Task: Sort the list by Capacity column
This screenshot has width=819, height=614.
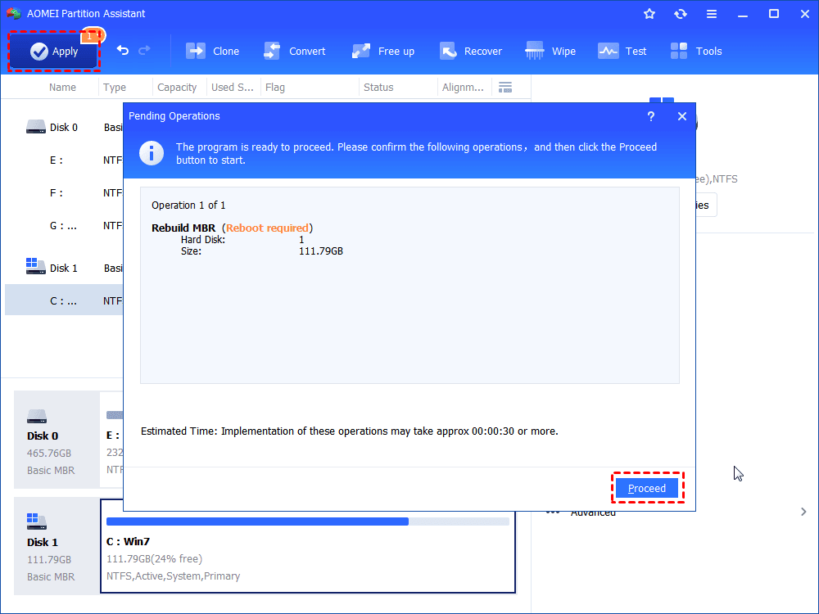Action: [x=177, y=88]
